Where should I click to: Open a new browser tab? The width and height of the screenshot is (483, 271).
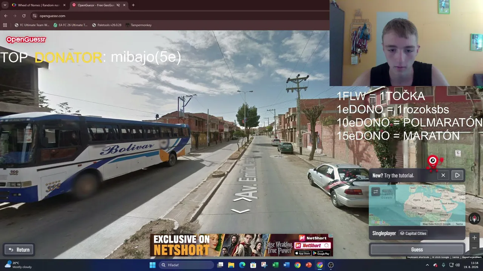(x=133, y=5)
